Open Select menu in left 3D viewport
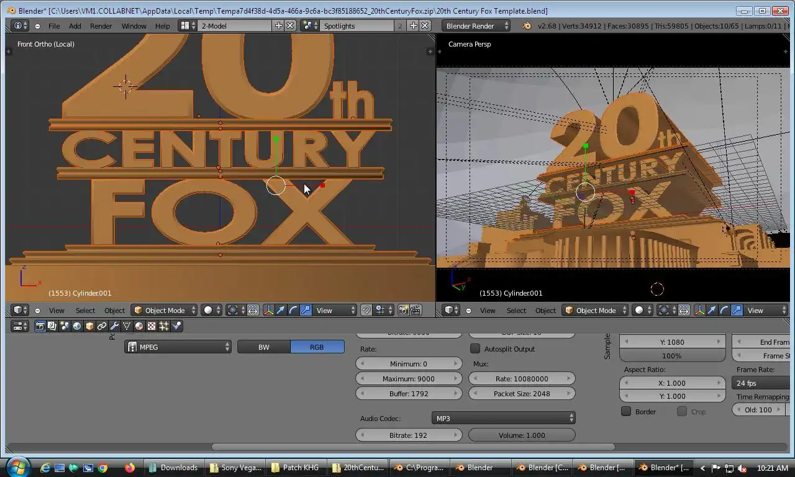Viewport: 795px width, 477px height. tap(85, 310)
